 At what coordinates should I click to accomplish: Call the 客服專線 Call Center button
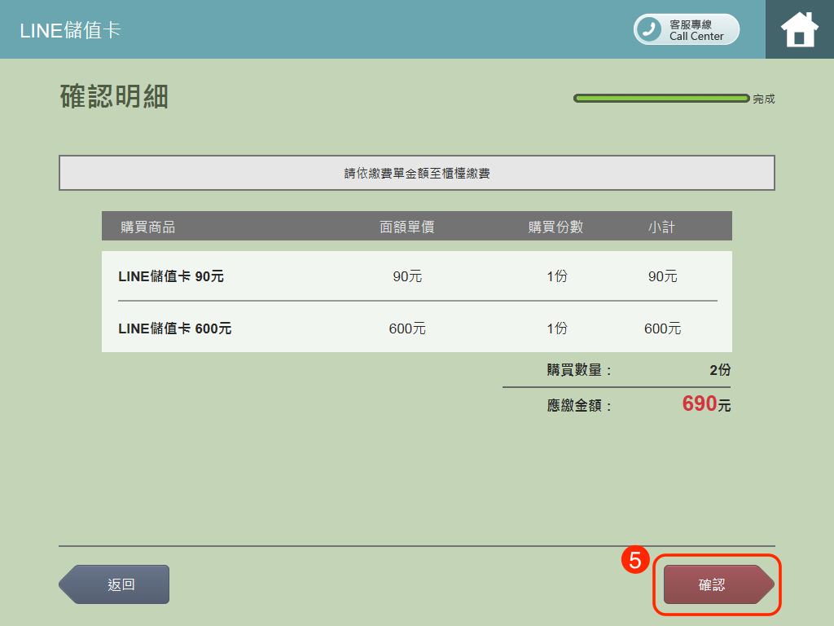(x=686, y=29)
